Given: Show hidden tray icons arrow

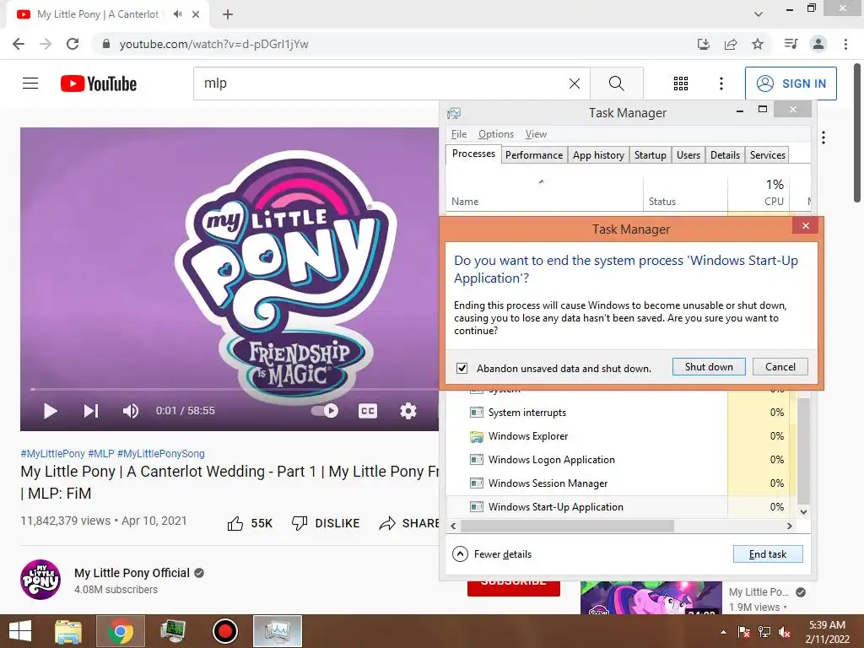Looking at the screenshot, I should 723,632.
